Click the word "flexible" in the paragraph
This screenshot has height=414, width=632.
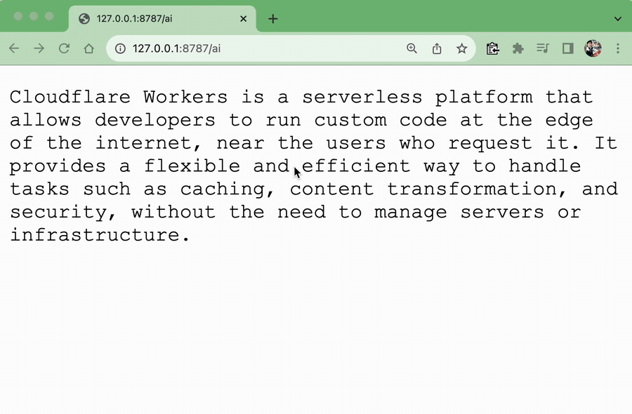pyautogui.click(x=192, y=166)
